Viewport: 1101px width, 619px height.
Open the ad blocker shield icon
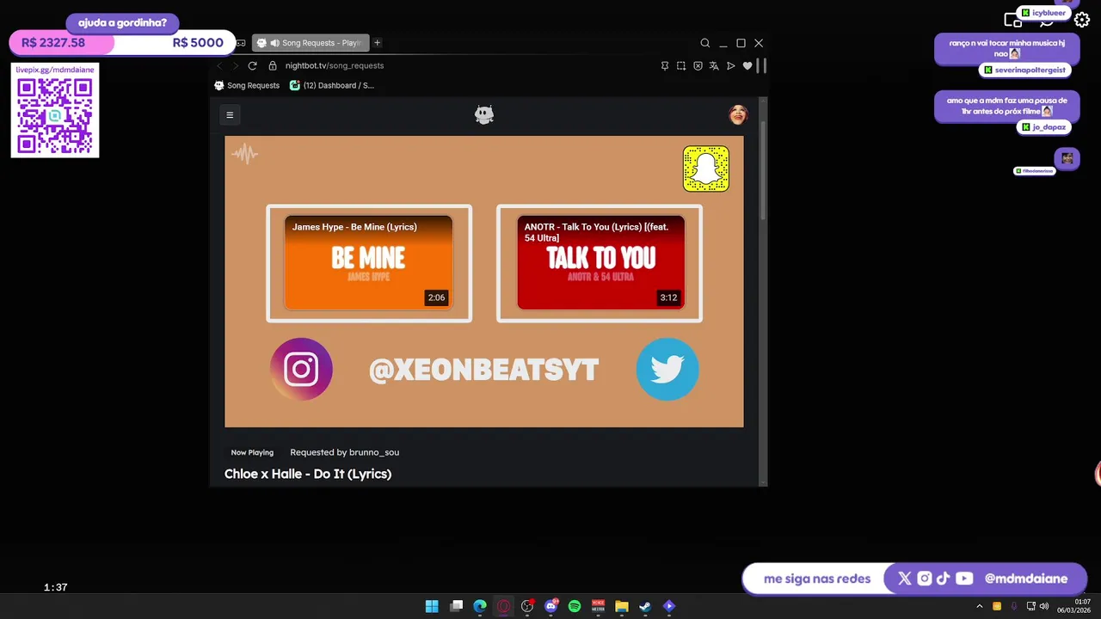698,65
